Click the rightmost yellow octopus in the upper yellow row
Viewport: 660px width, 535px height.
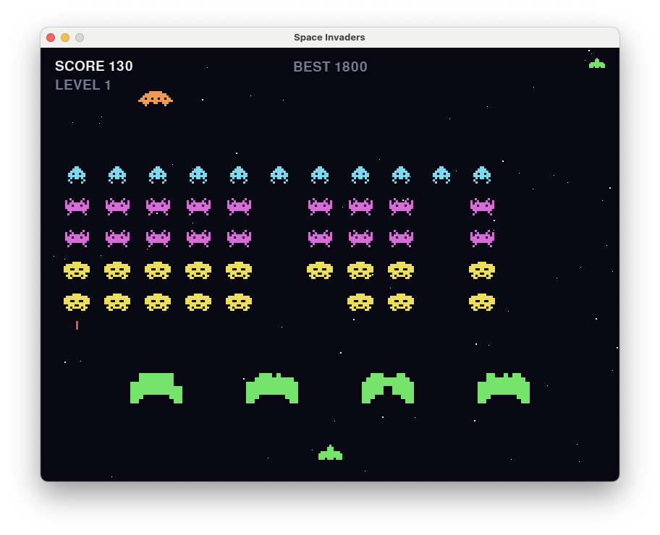click(x=482, y=270)
